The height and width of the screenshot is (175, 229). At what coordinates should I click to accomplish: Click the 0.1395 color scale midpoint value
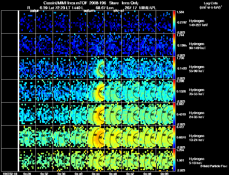tap(182, 45)
